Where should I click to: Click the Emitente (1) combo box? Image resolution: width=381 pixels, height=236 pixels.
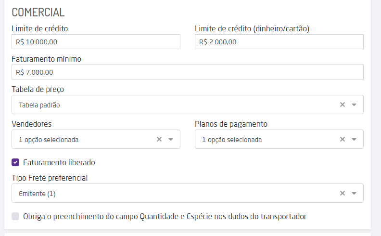coord(173,194)
